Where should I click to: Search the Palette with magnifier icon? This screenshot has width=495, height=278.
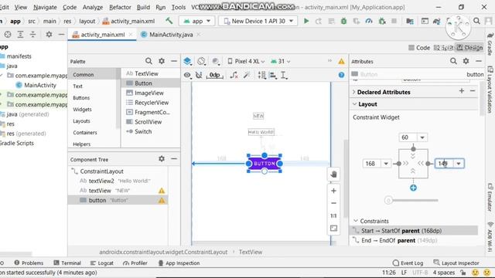coord(148,61)
